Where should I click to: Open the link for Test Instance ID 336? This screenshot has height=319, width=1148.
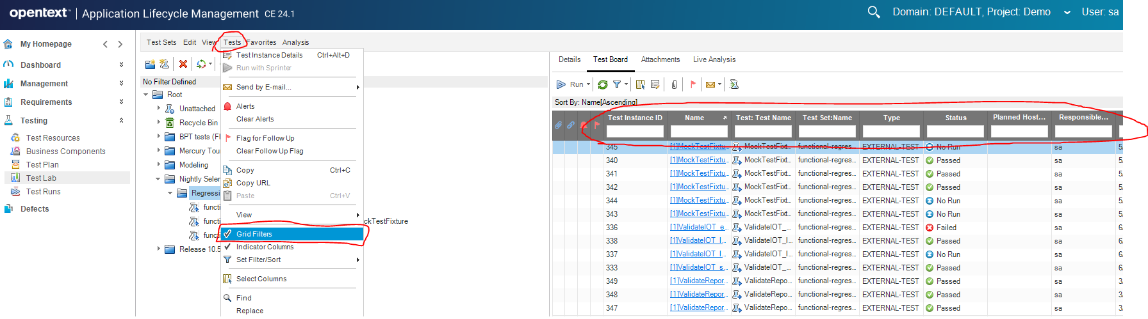(699, 228)
